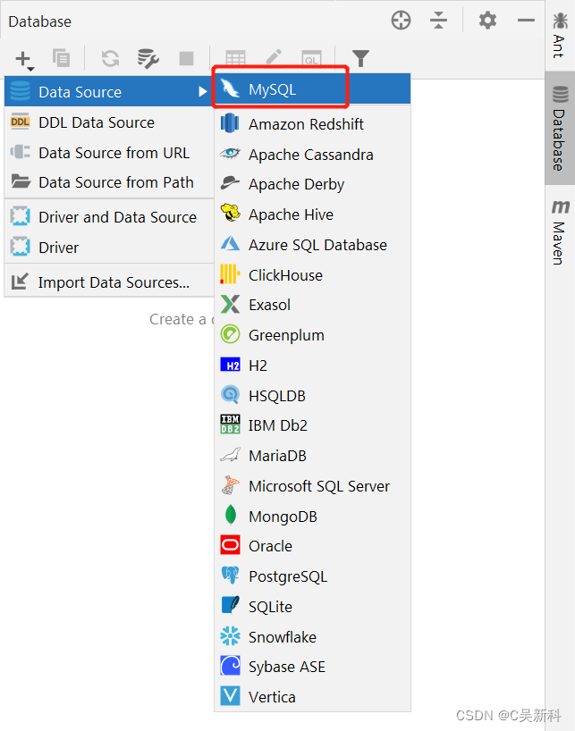Click the Refresh toolbar icon

[111, 59]
